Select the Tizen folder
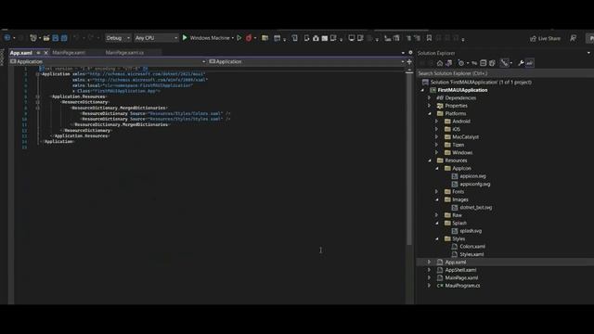Screen dimensions: 594x334 (x=458, y=145)
